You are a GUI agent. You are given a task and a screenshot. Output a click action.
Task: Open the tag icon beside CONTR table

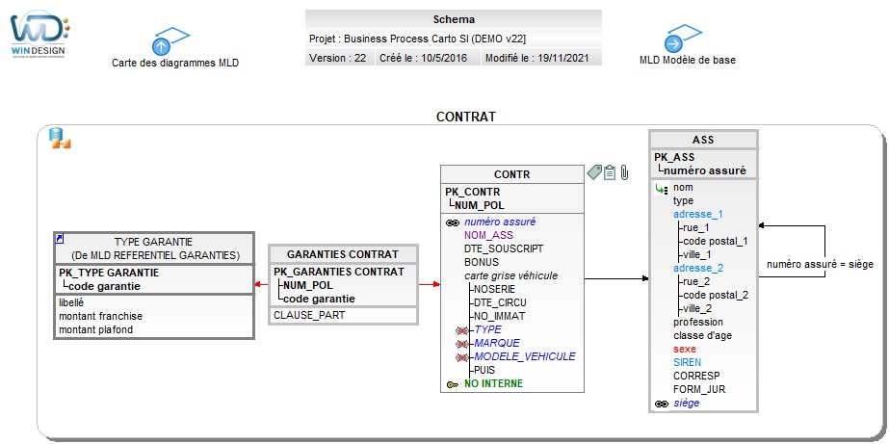[x=594, y=171]
